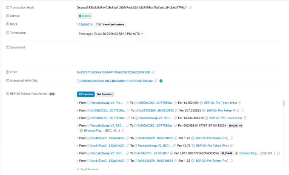Expand the 48.75 Pro Token transfer row

[x=77, y=146]
